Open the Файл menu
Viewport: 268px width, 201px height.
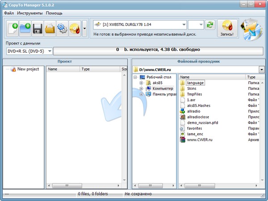coord(9,13)
